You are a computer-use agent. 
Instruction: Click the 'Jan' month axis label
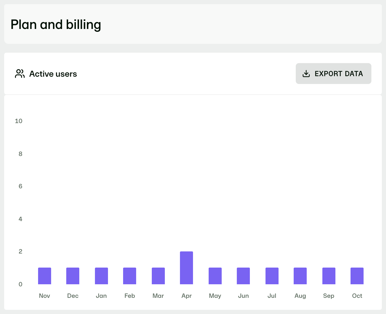coord(101,296)
